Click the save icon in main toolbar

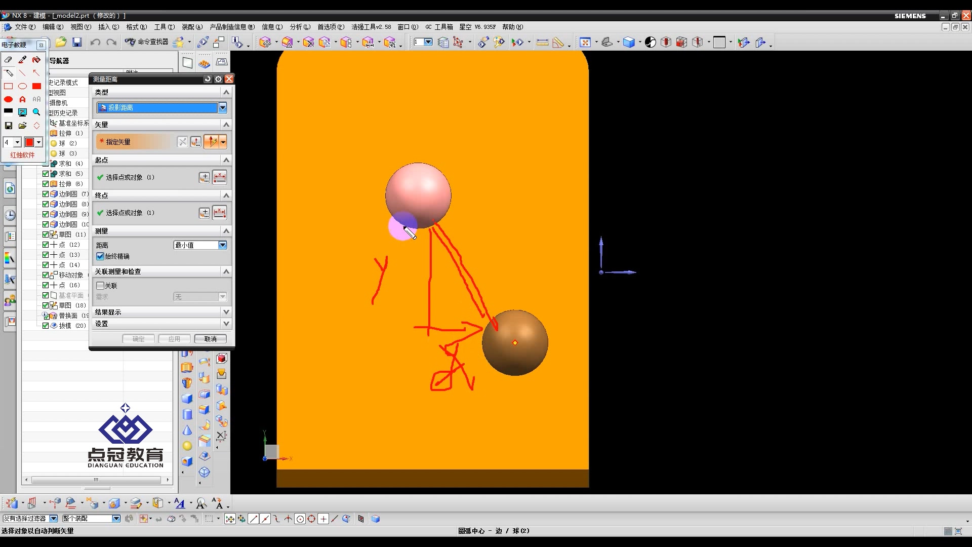coord(77,42)
